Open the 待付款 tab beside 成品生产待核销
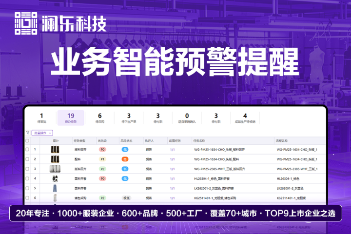351x234 pixels. click(x=216, y=118)
